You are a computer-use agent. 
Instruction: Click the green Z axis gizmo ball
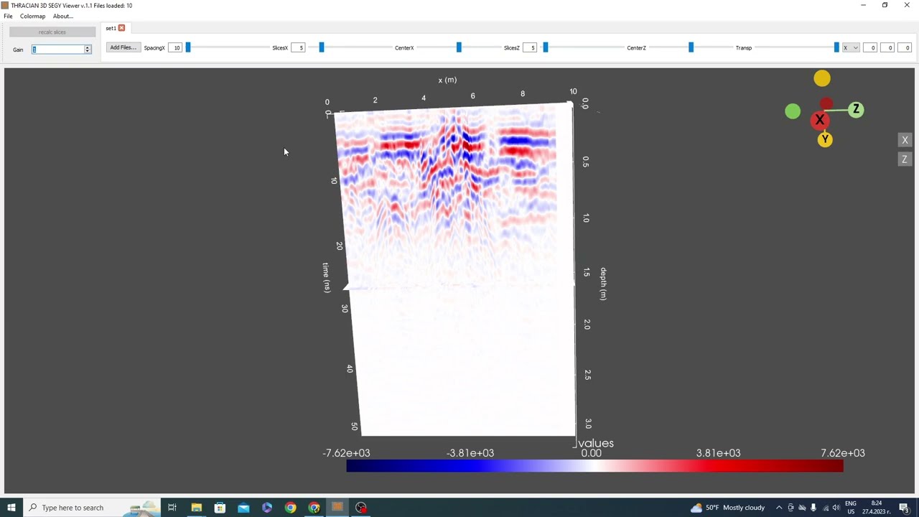pyautogui.click(x=856, y=110)
